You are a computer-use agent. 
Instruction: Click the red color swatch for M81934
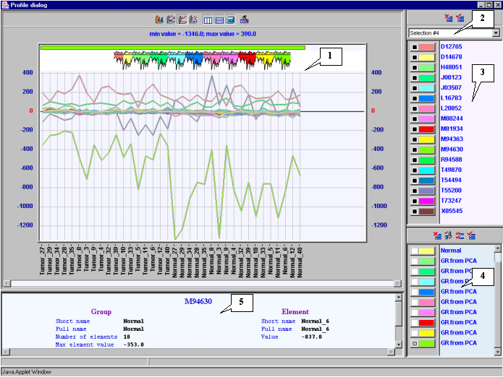(x=426, y=129)
